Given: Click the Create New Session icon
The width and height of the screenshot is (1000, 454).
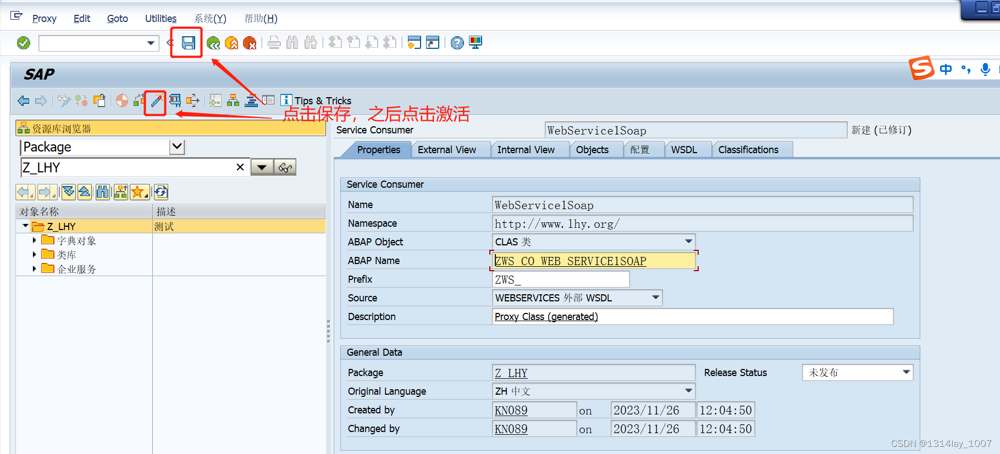Looking at the screenshot, I should click(415, 43).
